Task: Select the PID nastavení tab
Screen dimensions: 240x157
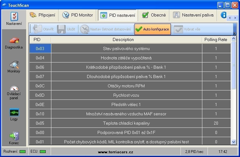Action: (x=118, y=15)
